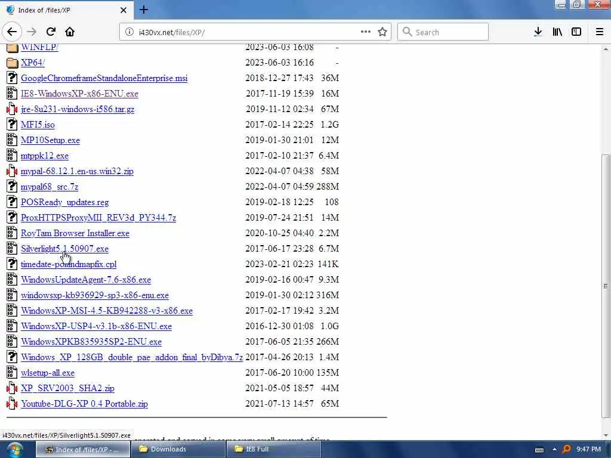Image resolution: width=611 pixels, height=458 pixels.
Task: Download WindowsXP-MSI-4.5-KB942288-v3-x86.exe
Action: click(107, 311)
